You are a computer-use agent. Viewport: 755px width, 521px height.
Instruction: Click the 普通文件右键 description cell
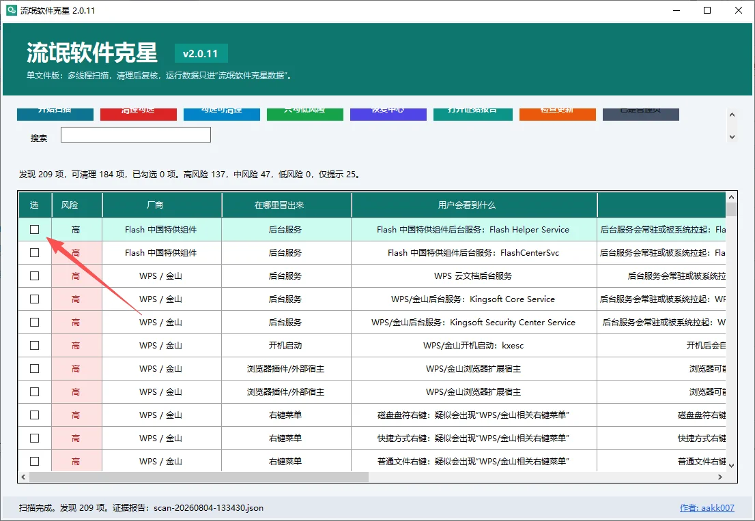pyautogui.click(x=474, y=461)
